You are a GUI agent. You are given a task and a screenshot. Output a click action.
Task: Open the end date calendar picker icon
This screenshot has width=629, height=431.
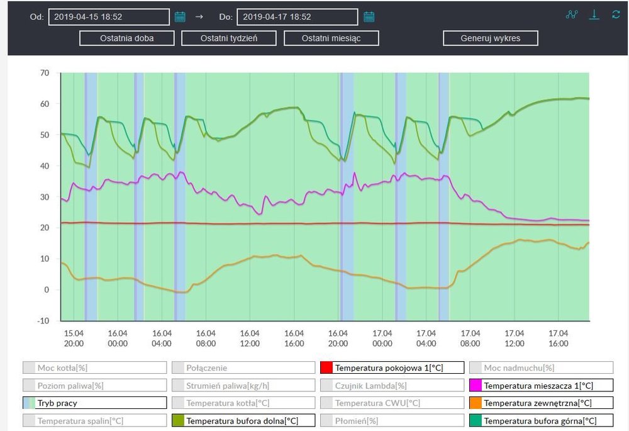click(x=369, y=17)
